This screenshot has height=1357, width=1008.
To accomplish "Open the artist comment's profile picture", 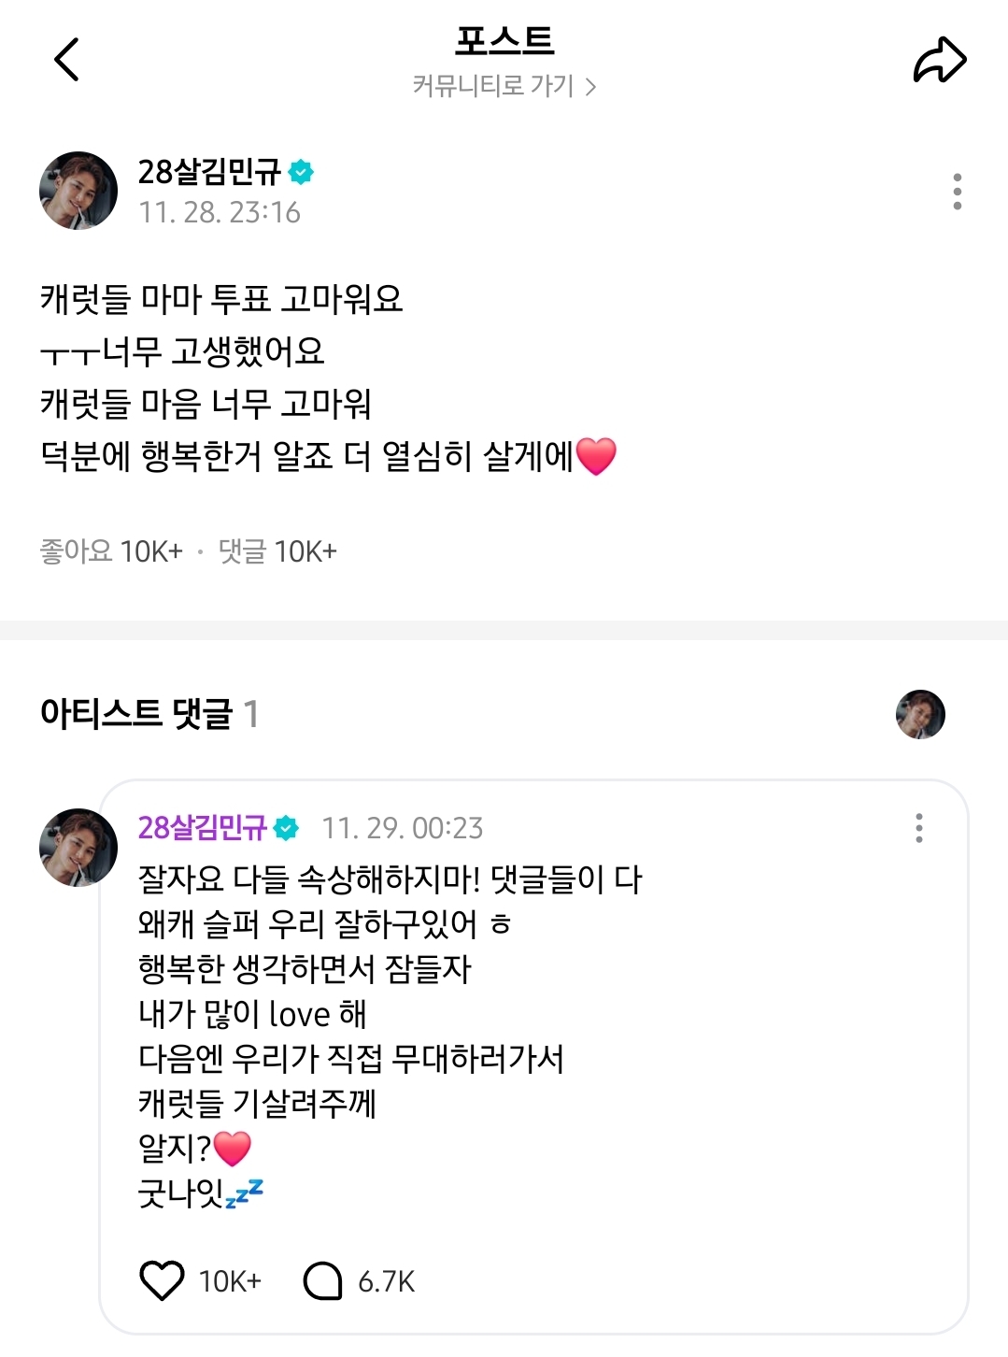I will 78,848.
